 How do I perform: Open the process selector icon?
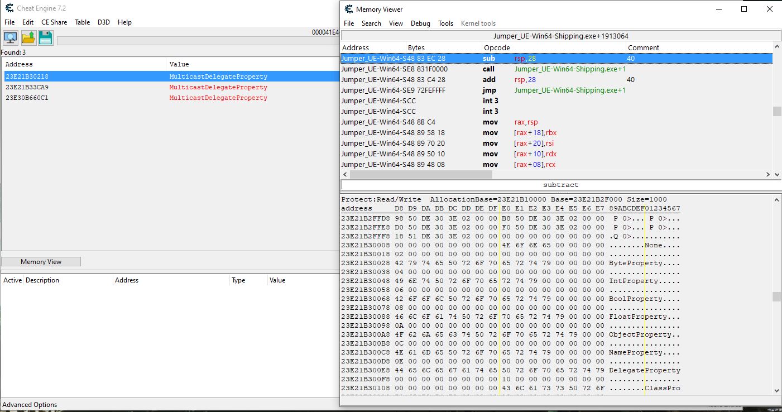(x=10, y=38)
